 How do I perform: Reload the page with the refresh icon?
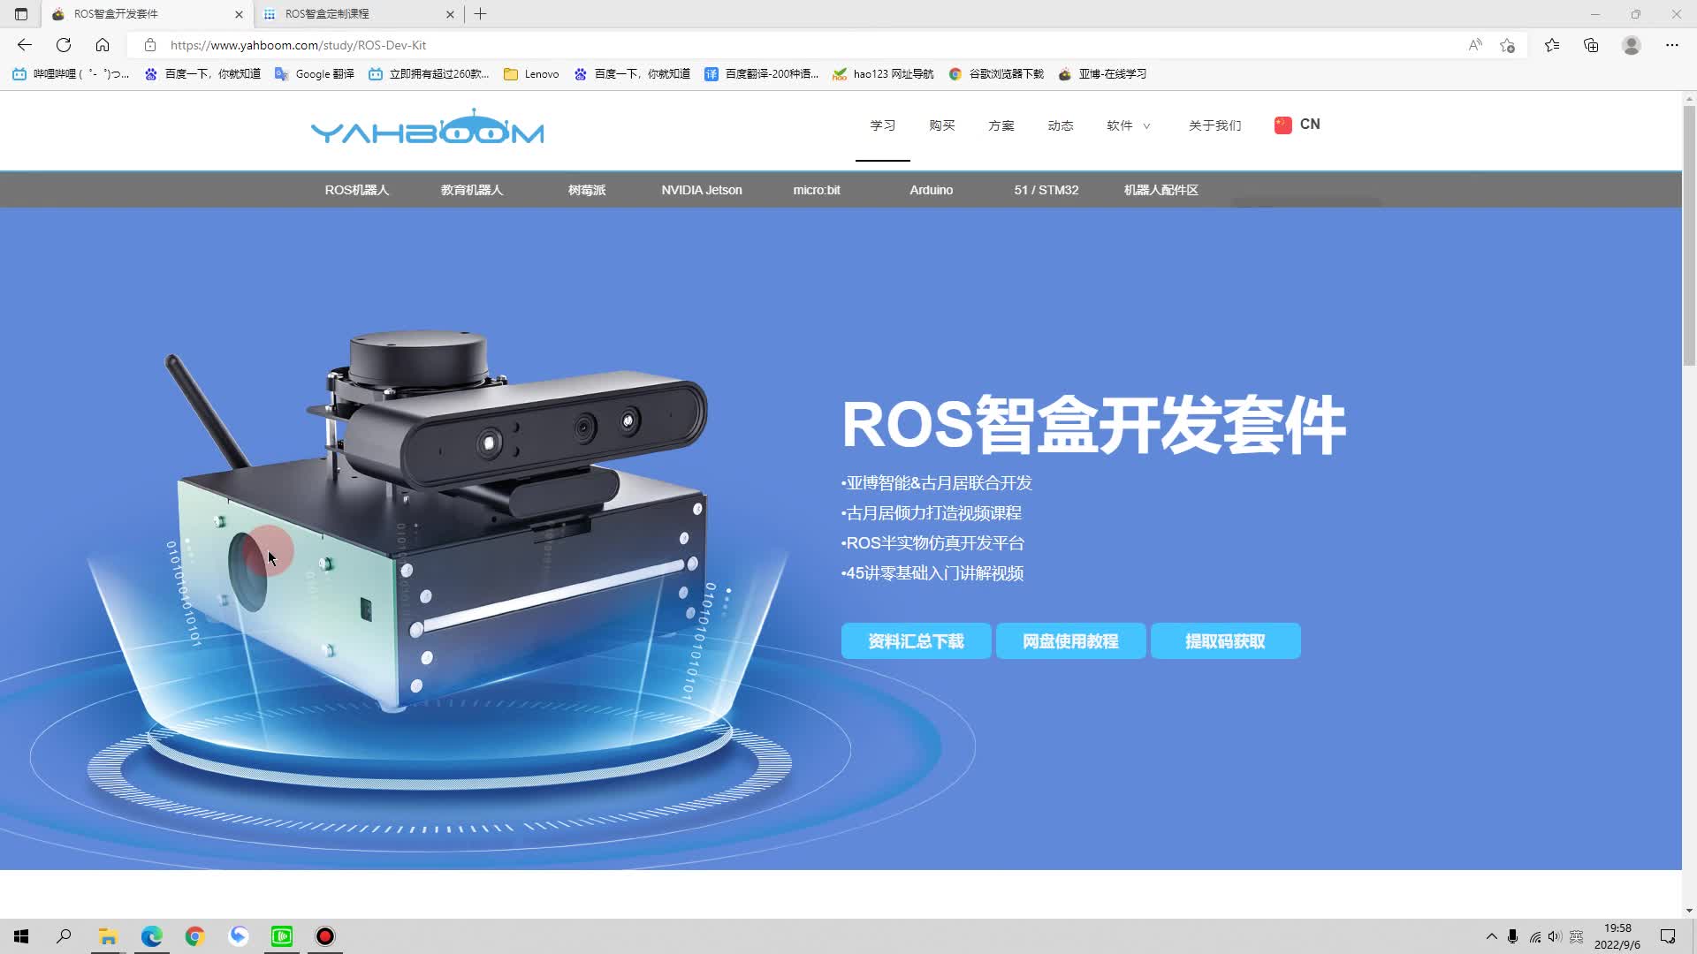64,45
